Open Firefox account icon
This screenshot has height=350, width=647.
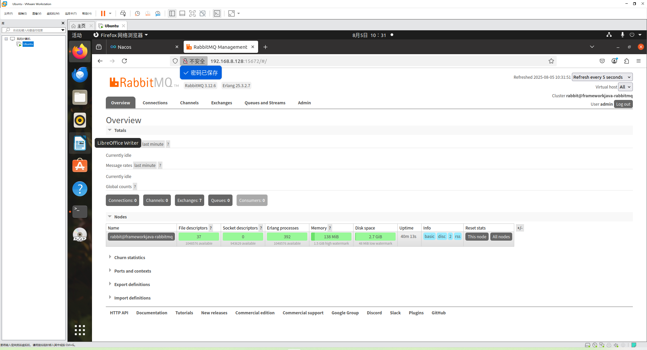(615, 61)
